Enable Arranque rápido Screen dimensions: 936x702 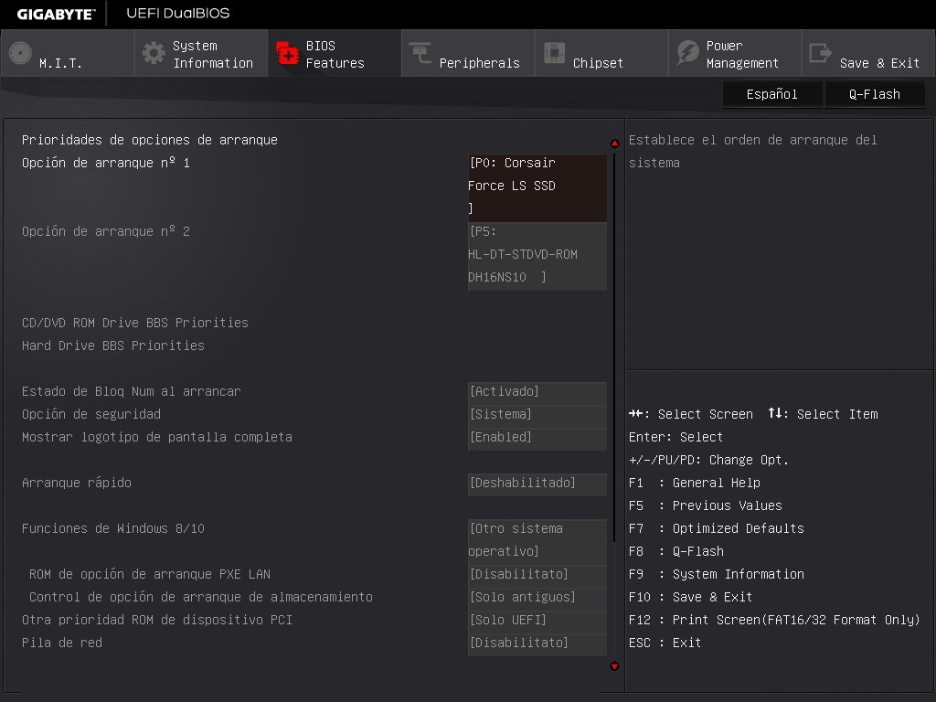coord(537,484)
